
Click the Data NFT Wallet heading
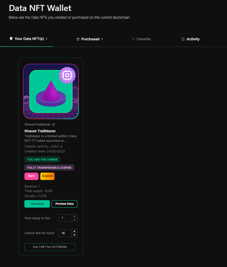[x=40, y=8]
